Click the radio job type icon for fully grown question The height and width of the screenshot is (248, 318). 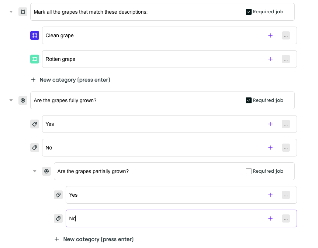(23, 100)
